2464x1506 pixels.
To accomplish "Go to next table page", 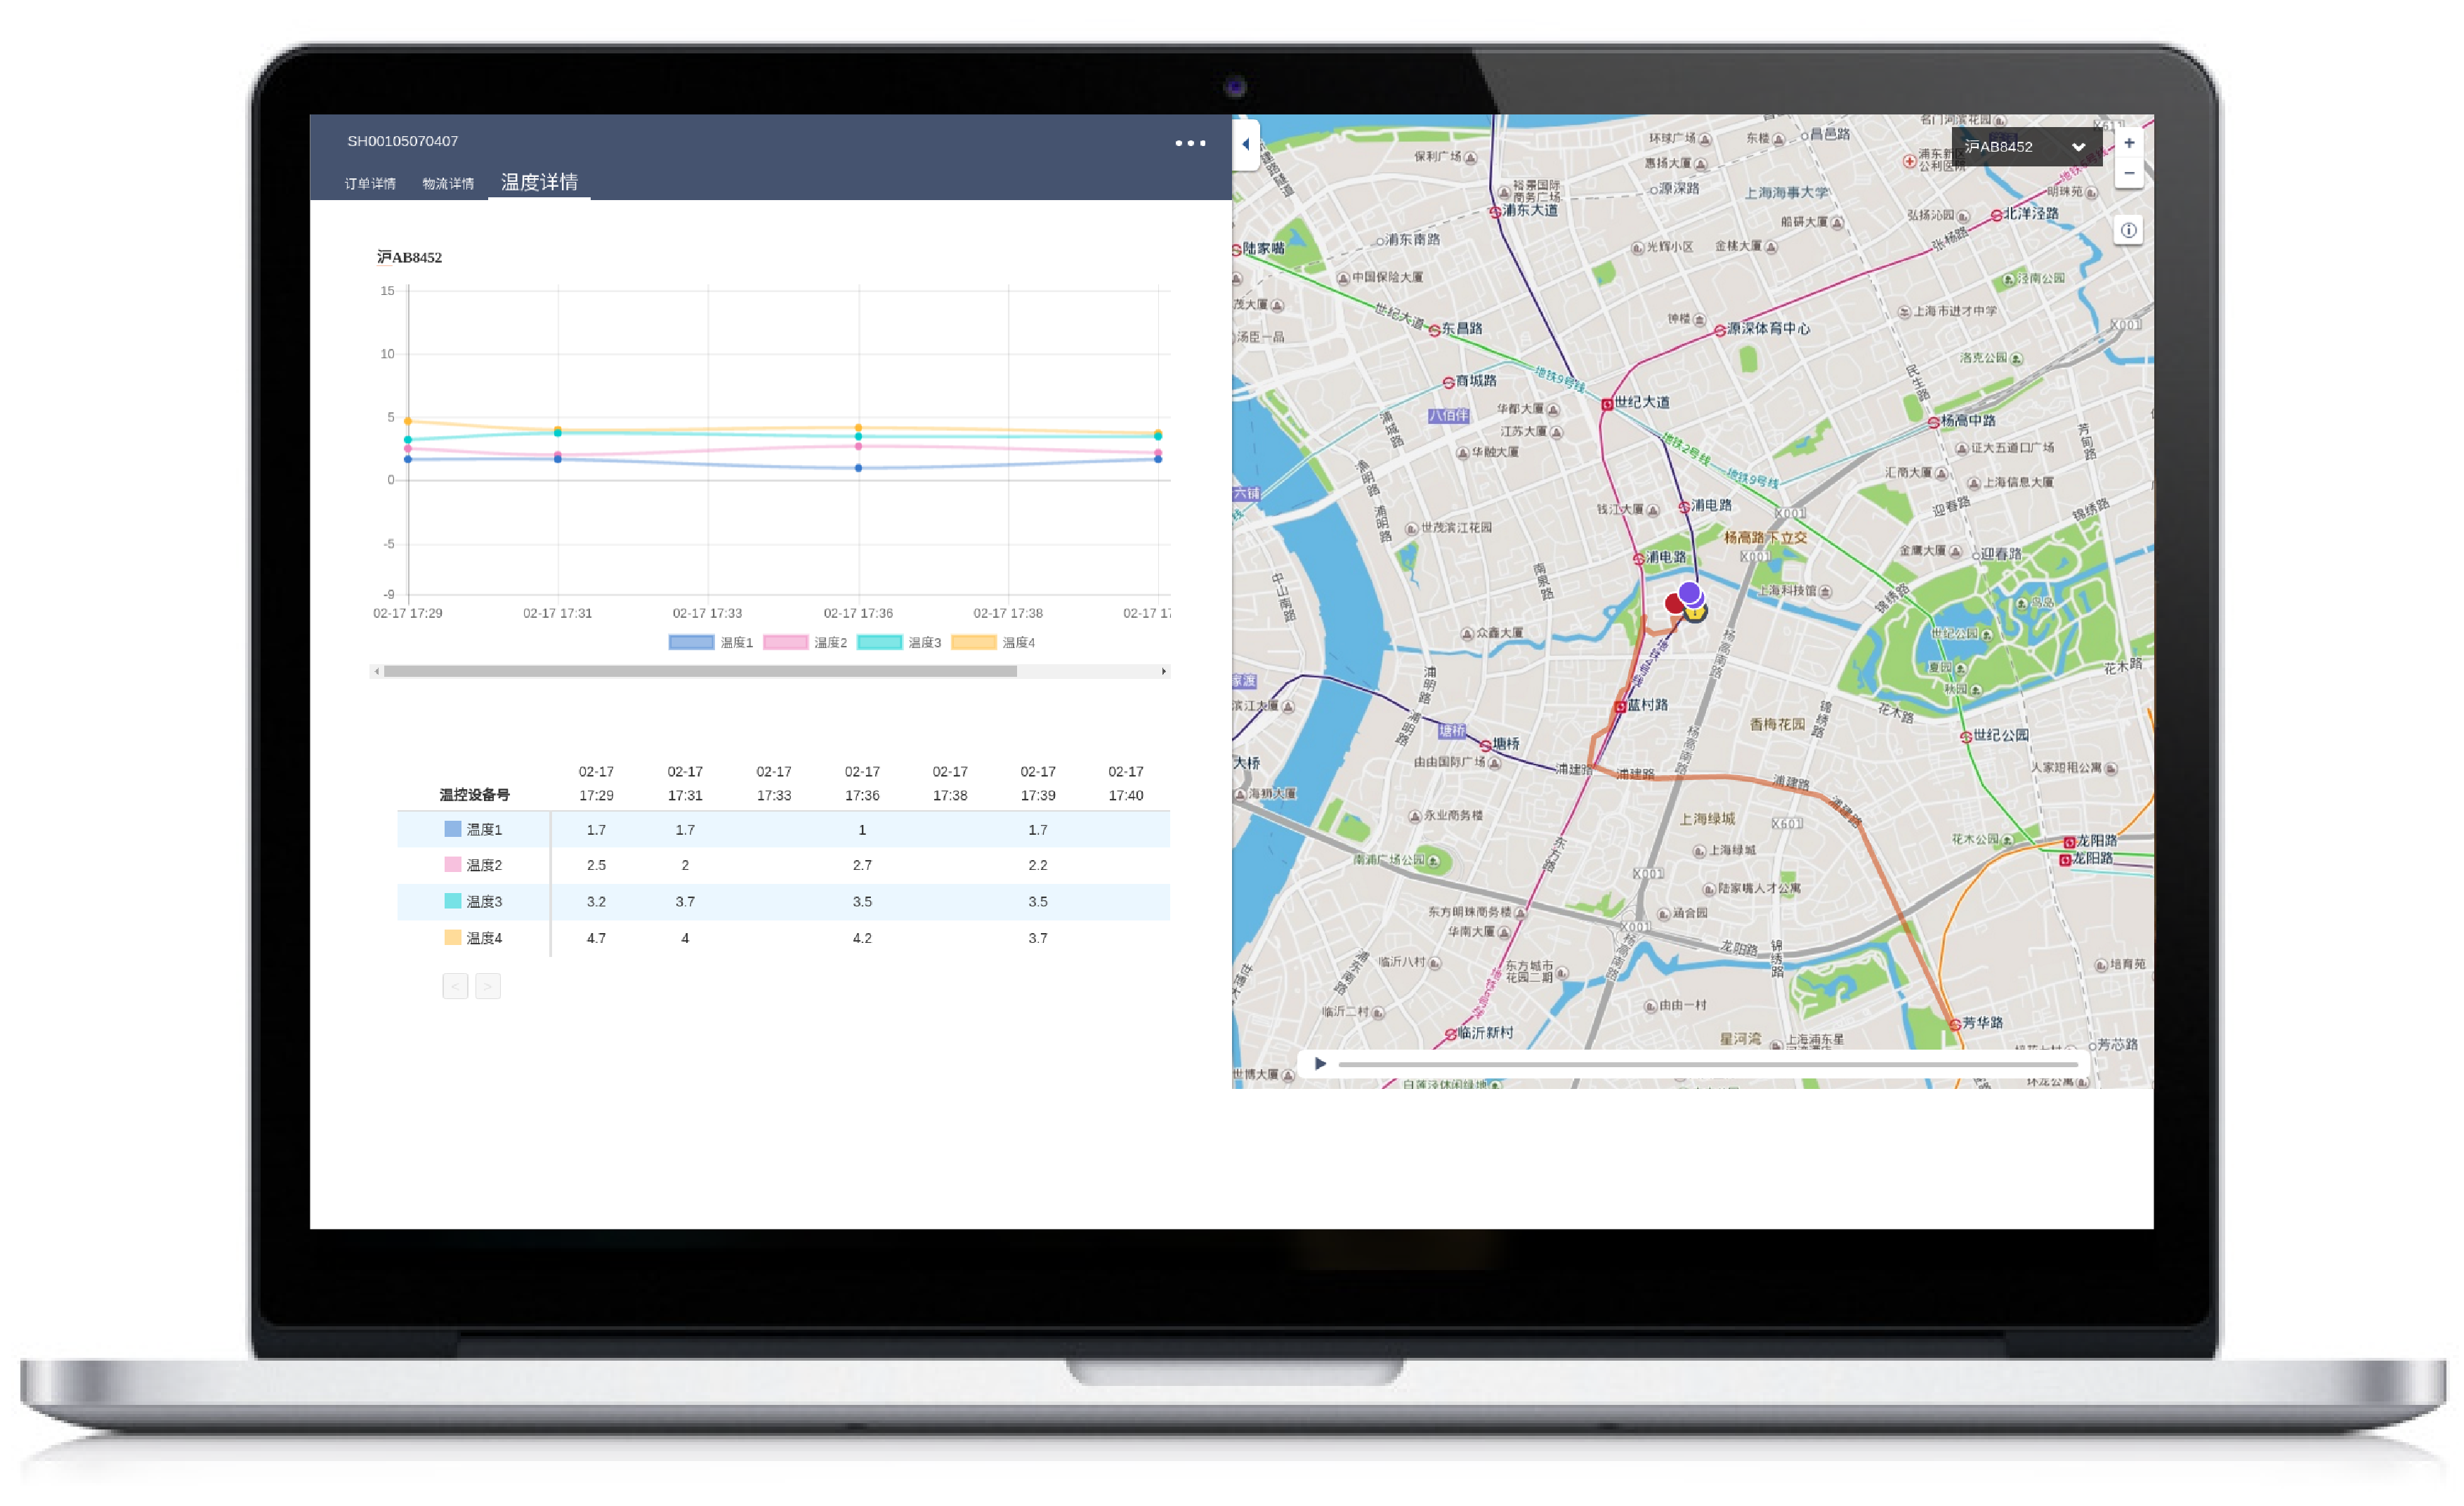I will (x=488, y=986).
